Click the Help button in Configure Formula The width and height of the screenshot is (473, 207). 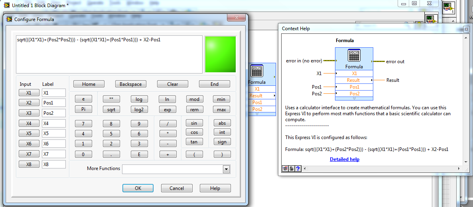point(215,188)
